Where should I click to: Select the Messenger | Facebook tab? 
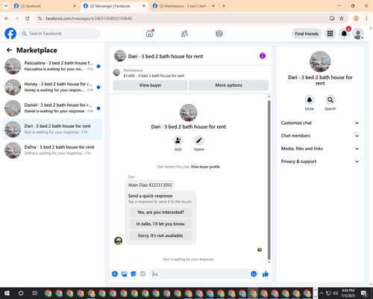pyautogui.click(x=114, y=6)
